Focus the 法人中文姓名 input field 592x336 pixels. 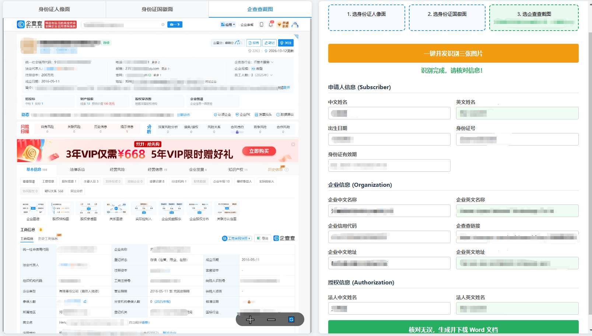[389, 308]
